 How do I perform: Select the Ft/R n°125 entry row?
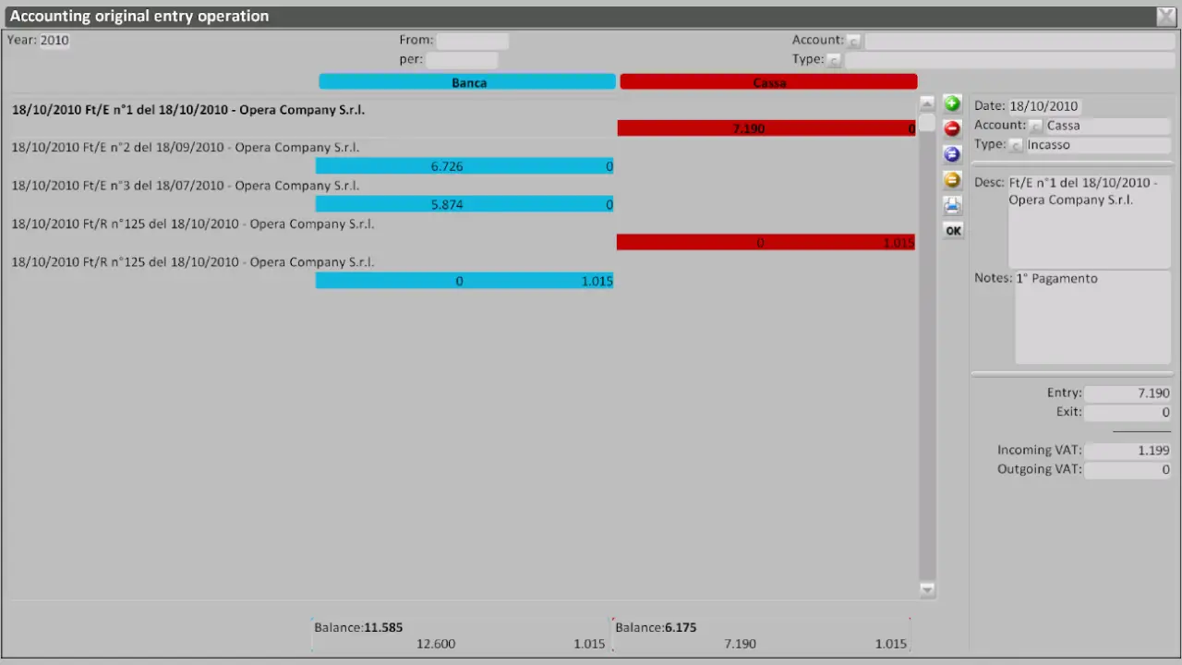tap(192, 224)
